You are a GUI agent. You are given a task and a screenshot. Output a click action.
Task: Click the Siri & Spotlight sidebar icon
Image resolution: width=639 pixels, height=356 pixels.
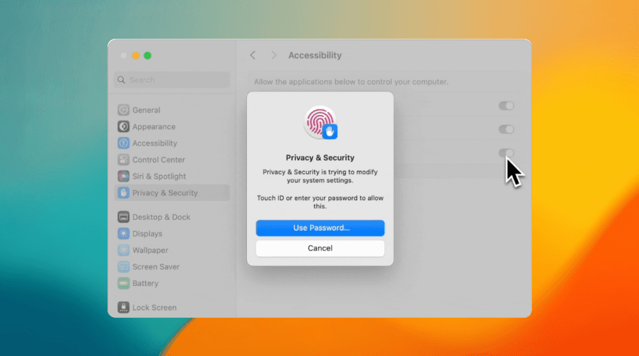point(123,176)
